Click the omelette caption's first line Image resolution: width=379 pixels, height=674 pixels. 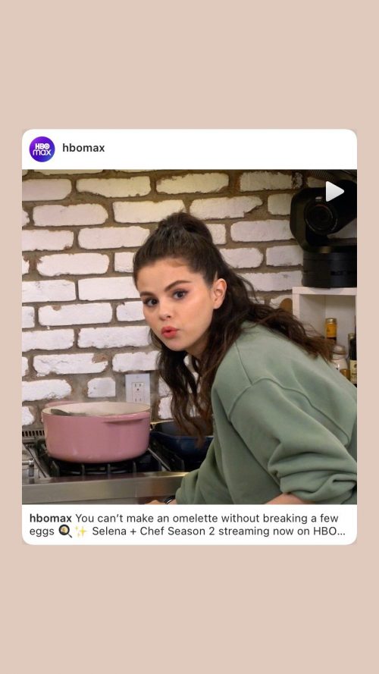[184, 518]
